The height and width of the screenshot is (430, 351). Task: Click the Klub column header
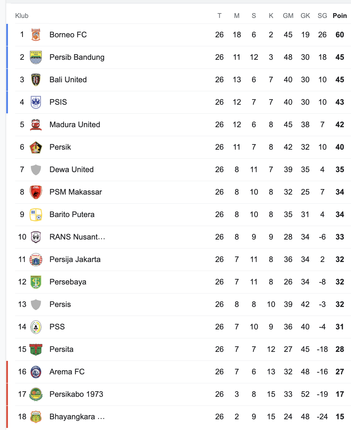22,16
